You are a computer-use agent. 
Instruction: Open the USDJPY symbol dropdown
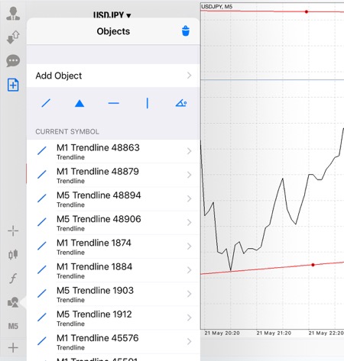point(112,15)
